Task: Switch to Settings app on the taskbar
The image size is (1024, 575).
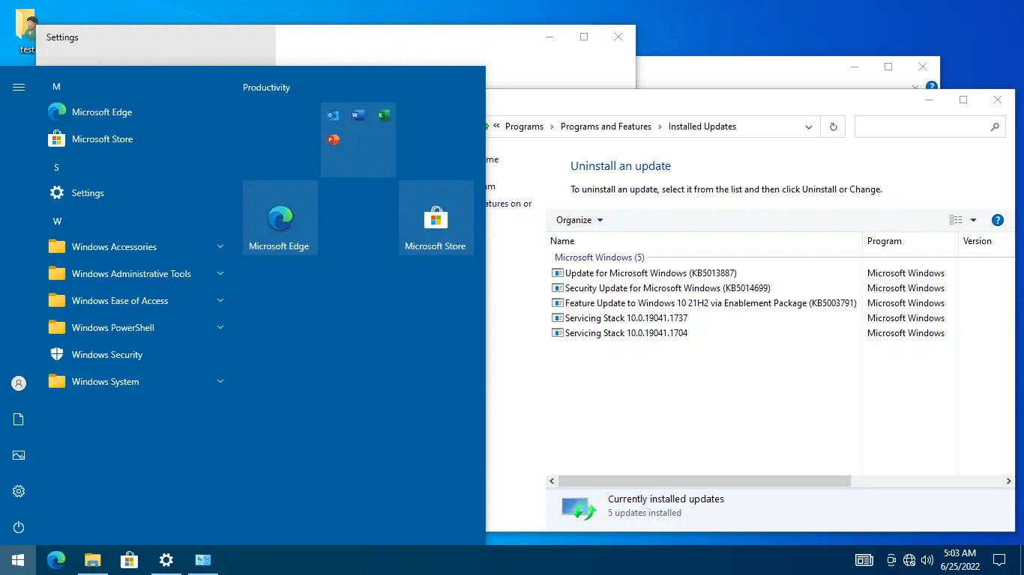Action: [x=166, y=560]
